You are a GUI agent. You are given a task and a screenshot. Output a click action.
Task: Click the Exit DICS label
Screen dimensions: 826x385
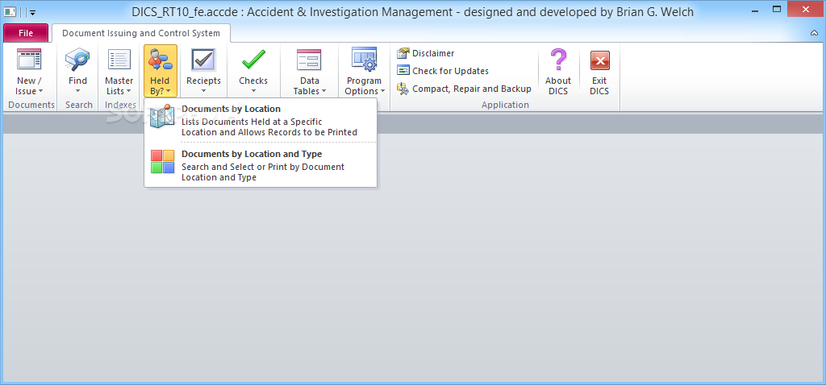[599, 85]
